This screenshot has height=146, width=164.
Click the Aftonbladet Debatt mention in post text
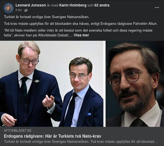(53, 35)
